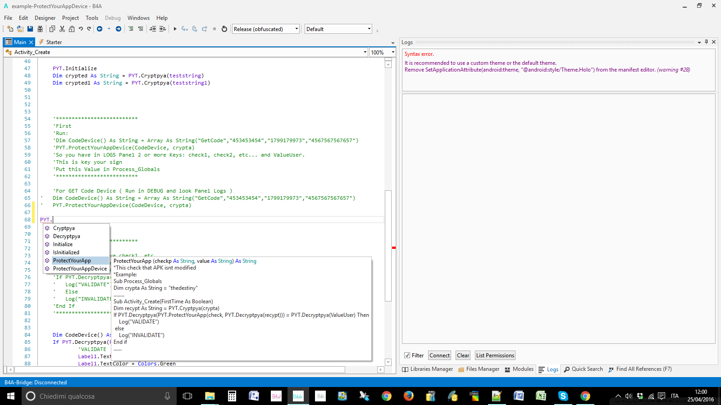This screenshot has height=405, width=721.
Task: Click the Navigate Forward blue arrow
Action: pos(119,29)
